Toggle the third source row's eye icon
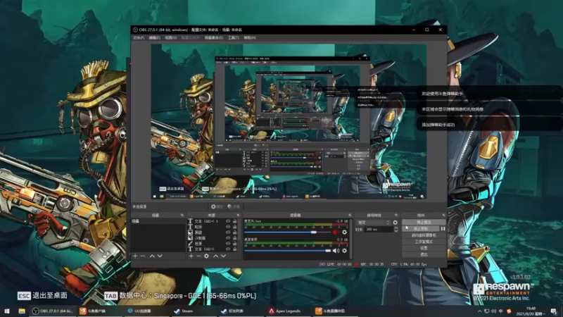This screenshot has height=317, width=563. click(228, 232)
